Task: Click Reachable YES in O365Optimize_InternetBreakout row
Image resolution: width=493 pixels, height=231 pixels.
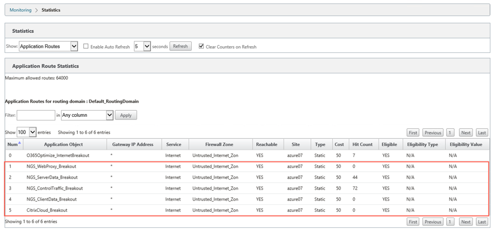Action: (260, 156)
